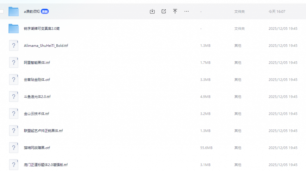Open the three-dot more options menu
Viewport: 306px width, 172px height.
pos(186,11)
